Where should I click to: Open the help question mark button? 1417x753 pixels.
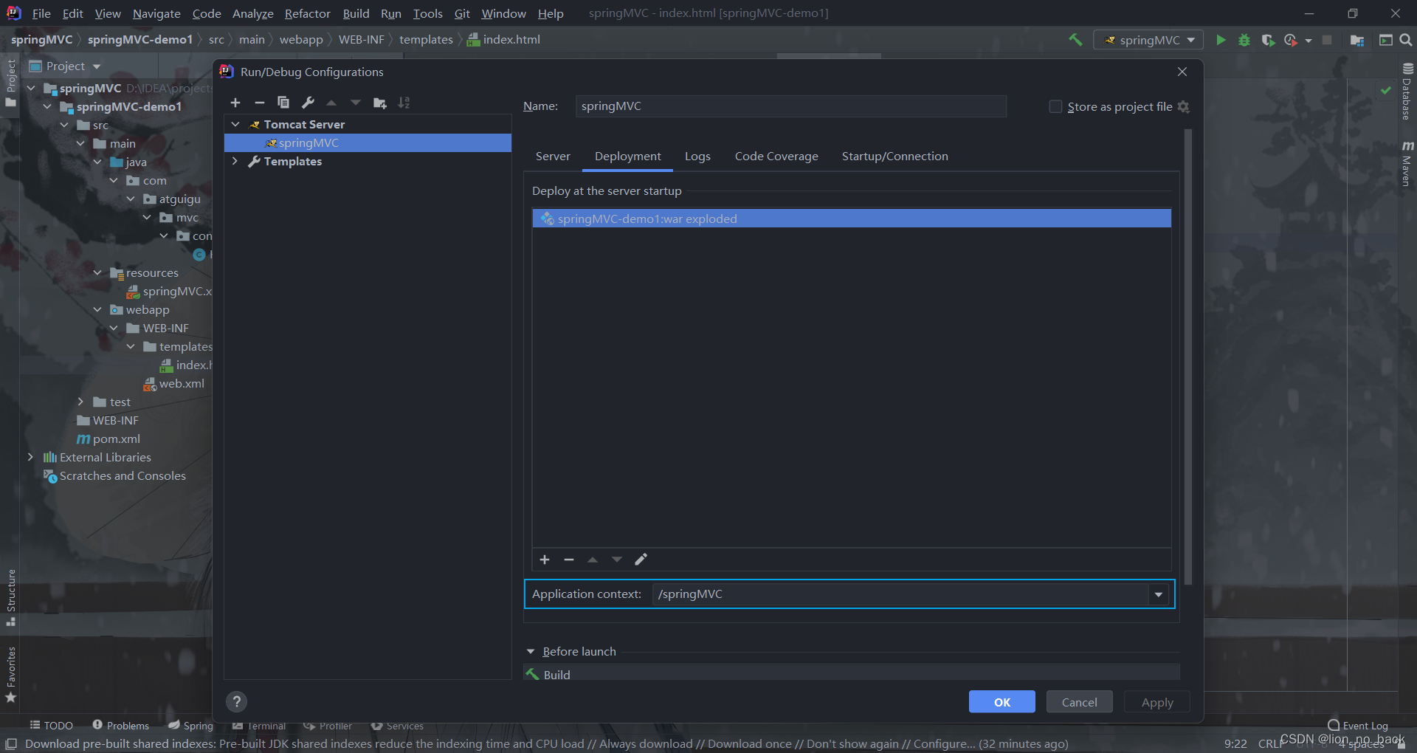coord(236,701)
